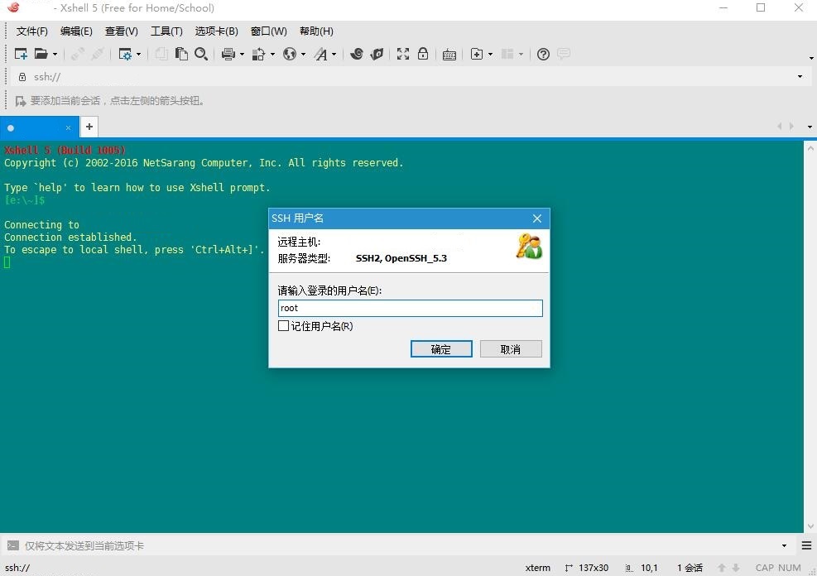
Task: Click the 取消 button
Action: click(x=511, y=349)
